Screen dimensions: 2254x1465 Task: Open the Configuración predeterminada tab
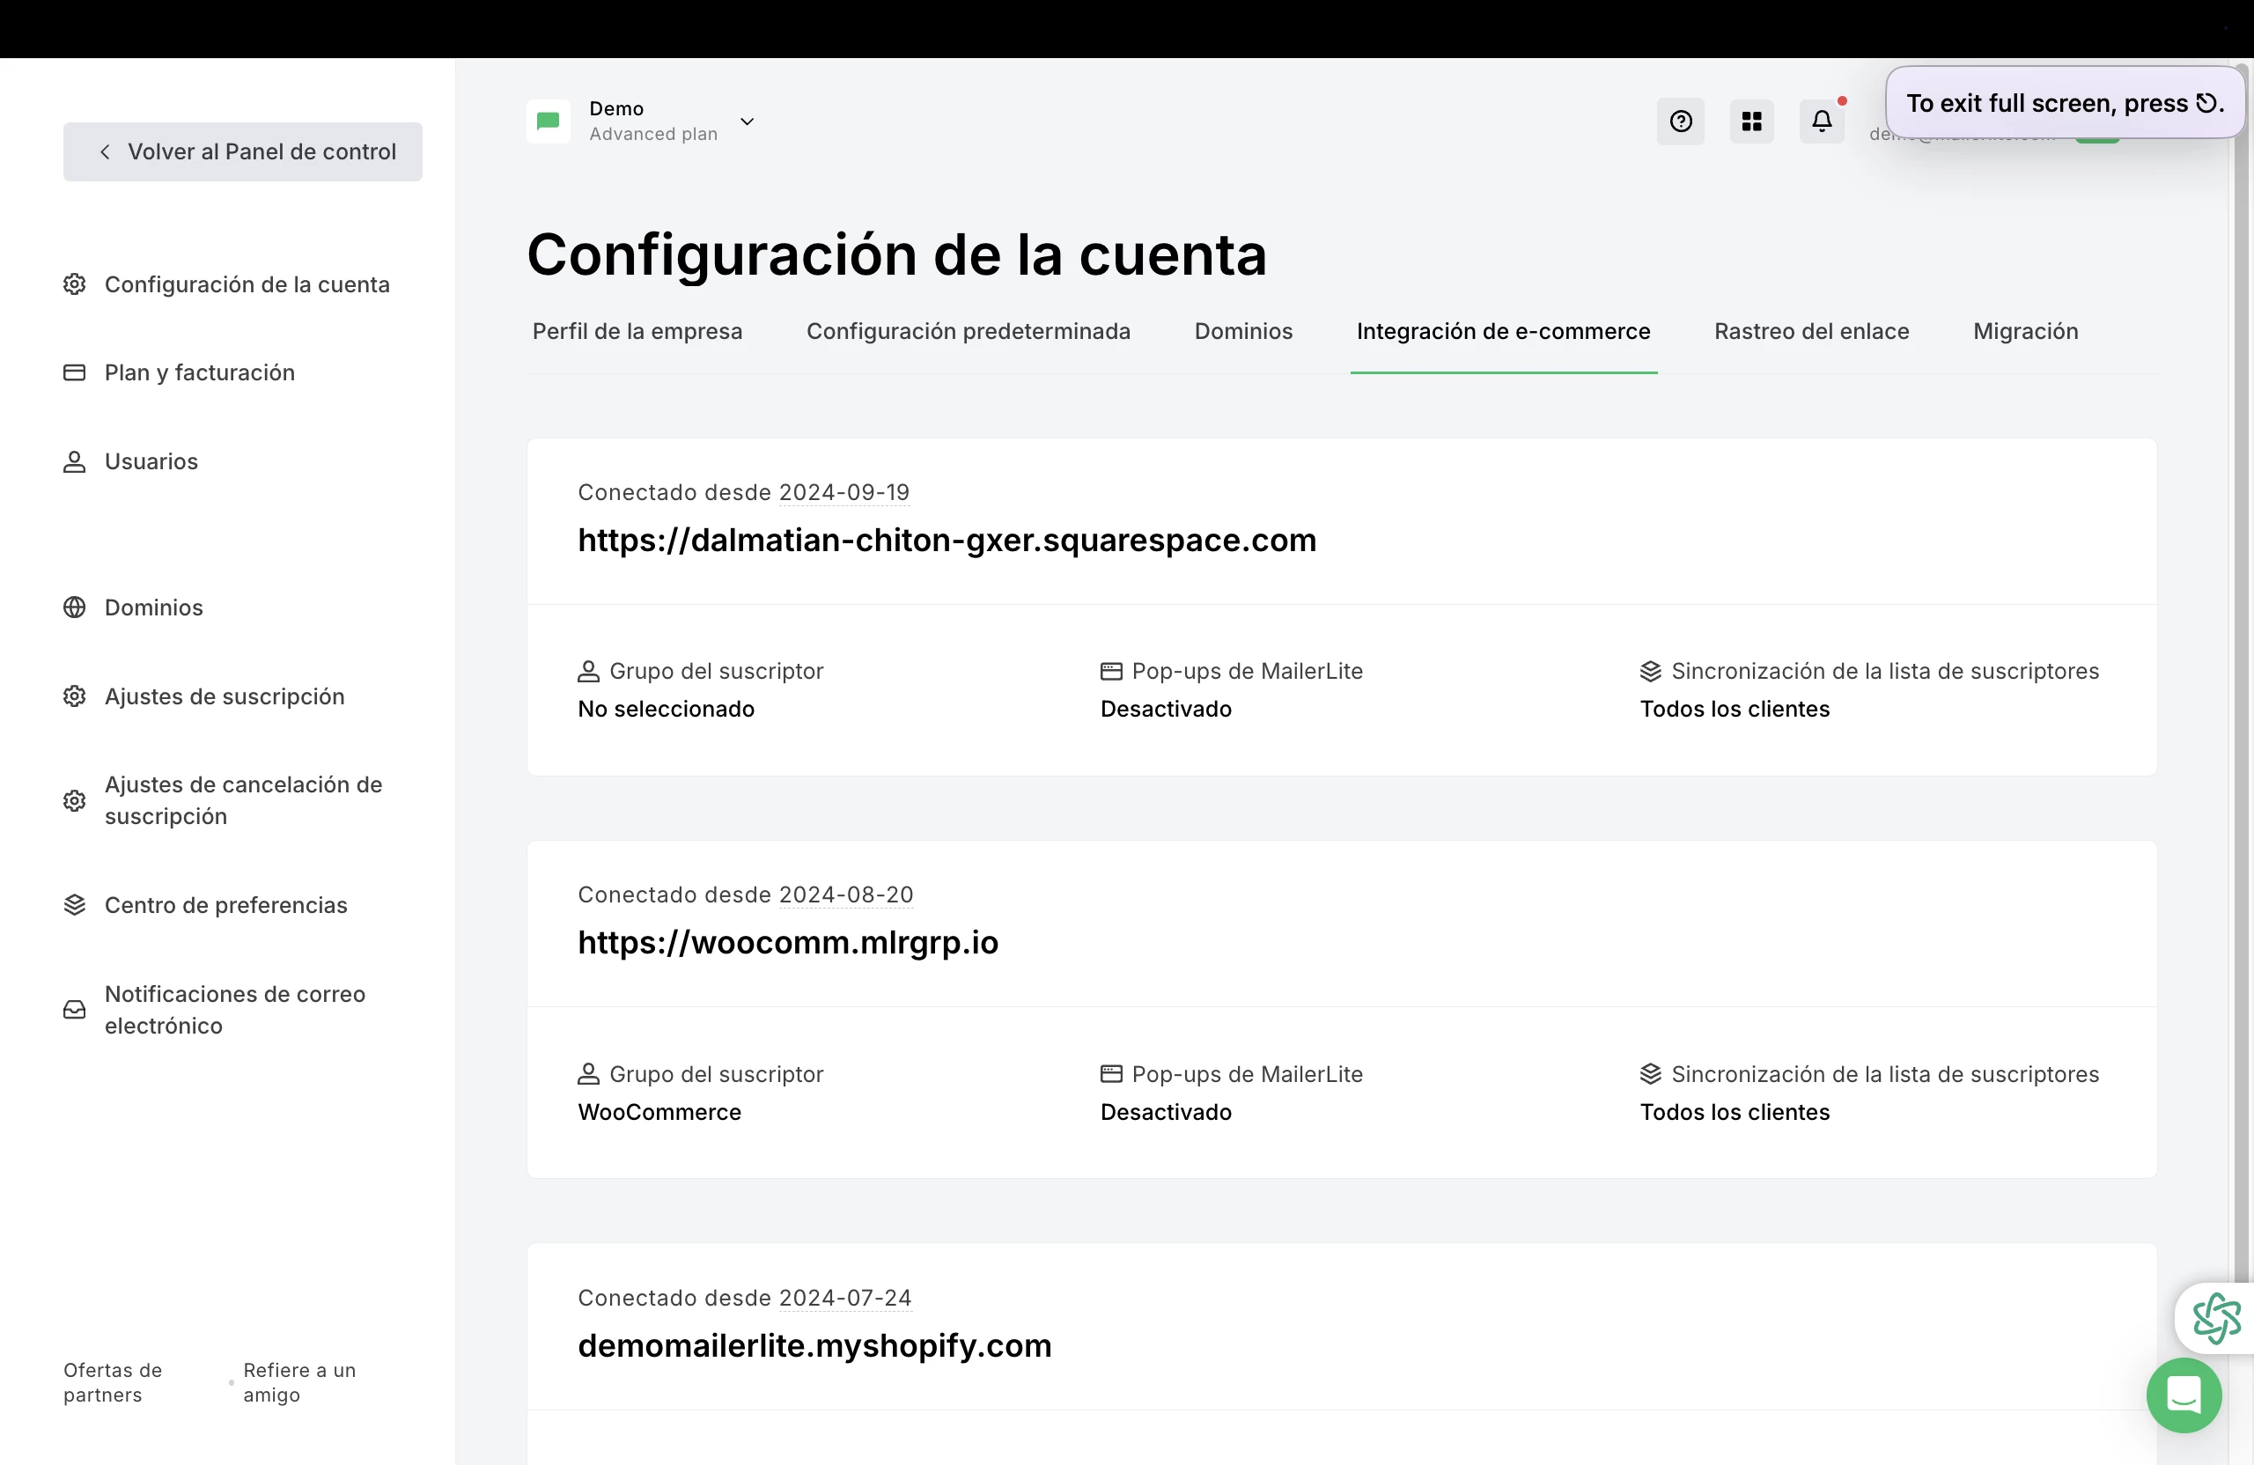pyautogui.click(x=968, y=331)
